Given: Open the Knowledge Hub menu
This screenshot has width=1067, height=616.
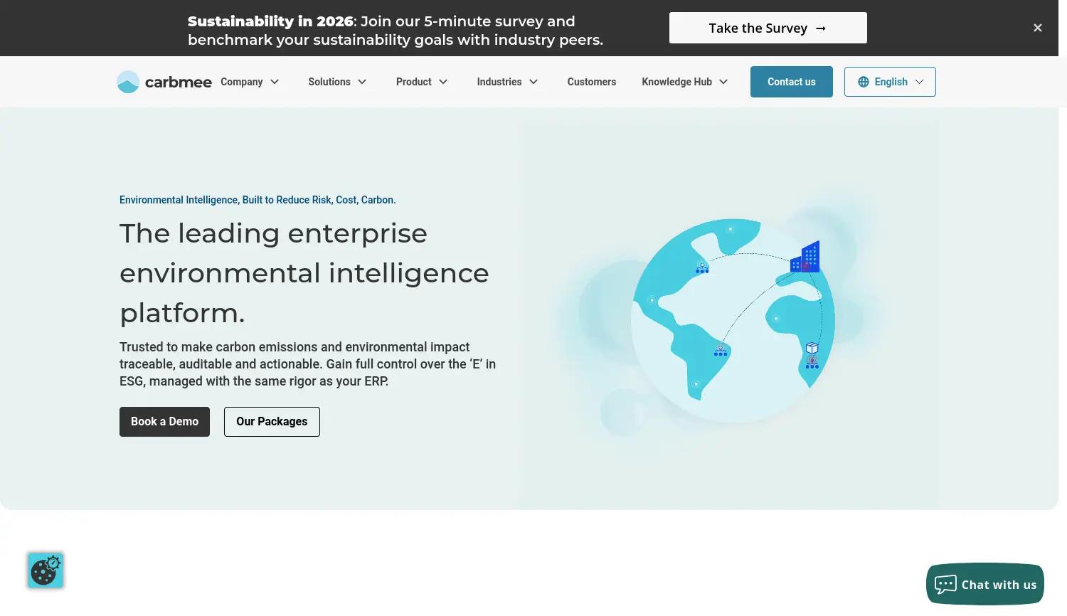Looking at the screenshot, I should click(x=685, y=82).
